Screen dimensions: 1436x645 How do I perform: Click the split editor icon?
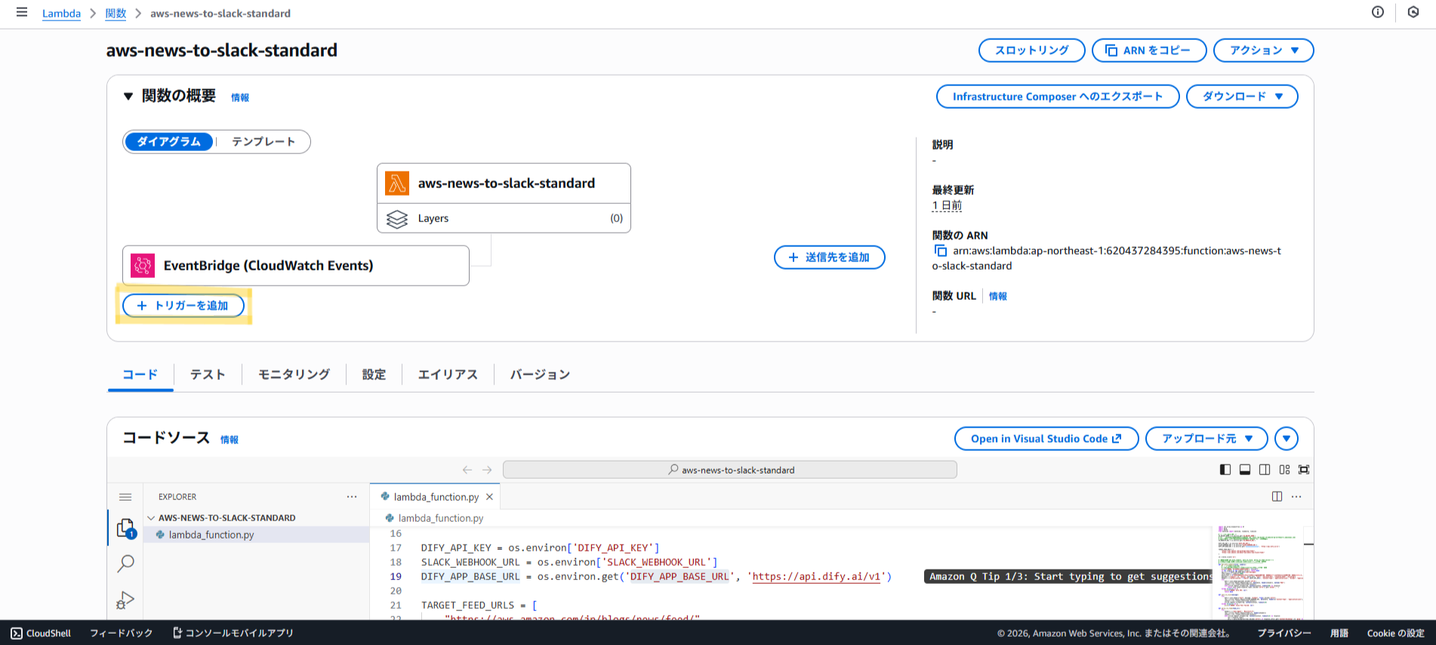1277,496
